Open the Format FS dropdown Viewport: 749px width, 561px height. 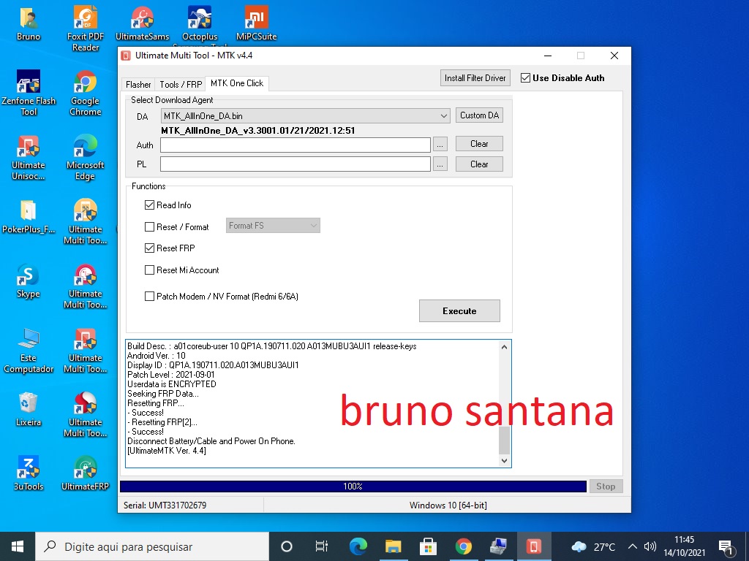(273, 226)
